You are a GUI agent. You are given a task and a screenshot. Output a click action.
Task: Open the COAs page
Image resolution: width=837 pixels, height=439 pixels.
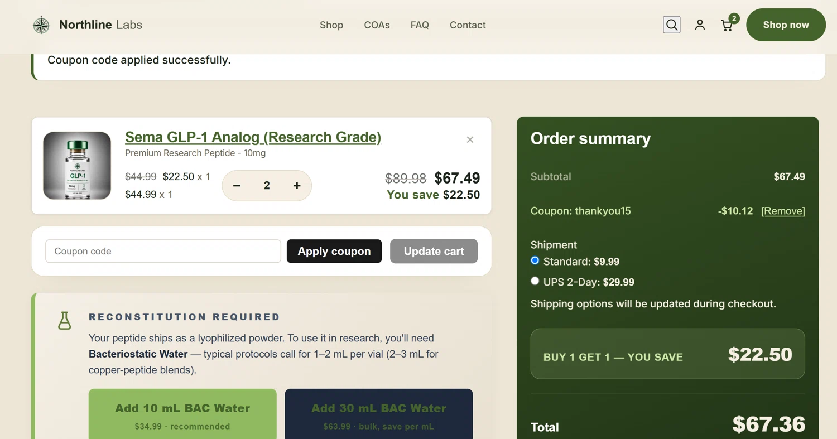pos(377,25)
